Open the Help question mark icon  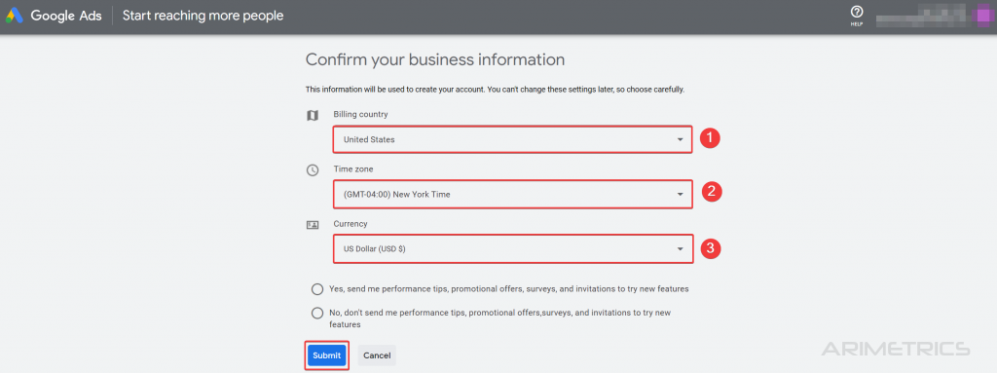tap(857, 12)
